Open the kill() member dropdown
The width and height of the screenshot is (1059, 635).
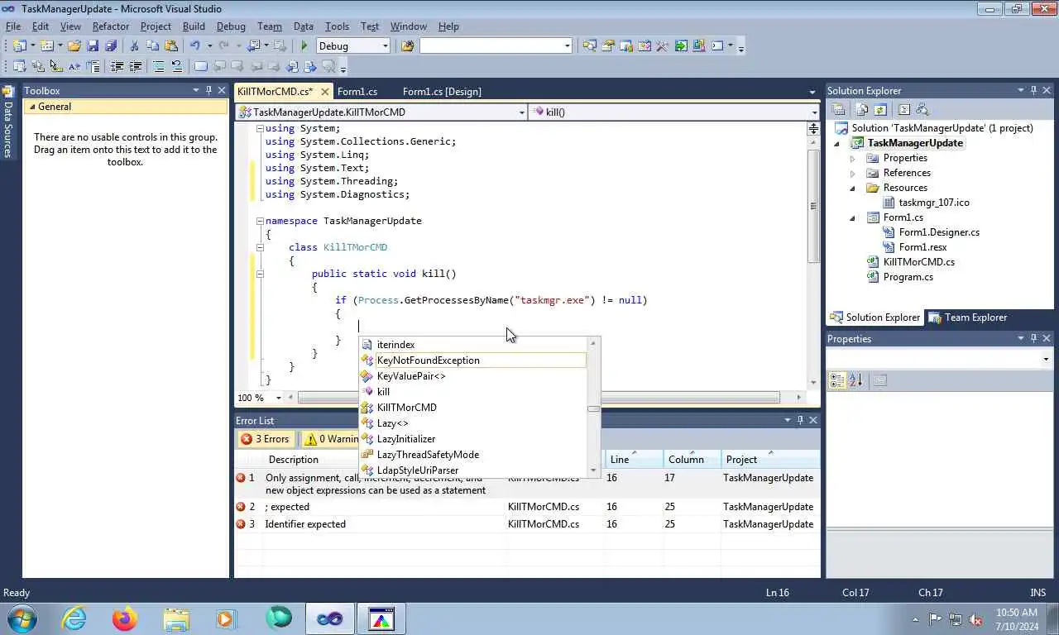pos(814,112)
